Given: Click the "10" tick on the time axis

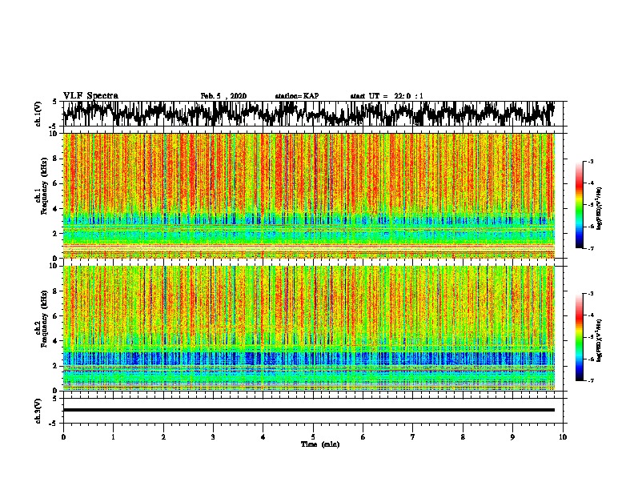Looking at the screenshot, I should click(x=563, y=437).
